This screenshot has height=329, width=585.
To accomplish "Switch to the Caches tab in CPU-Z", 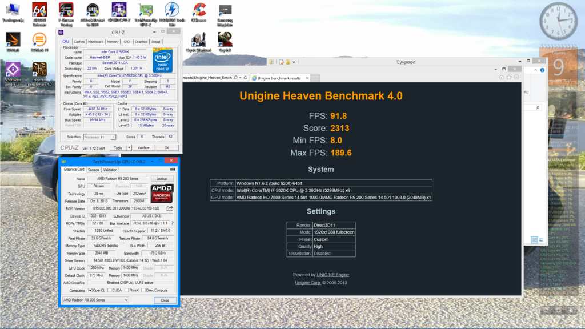I will coord(79,42).
